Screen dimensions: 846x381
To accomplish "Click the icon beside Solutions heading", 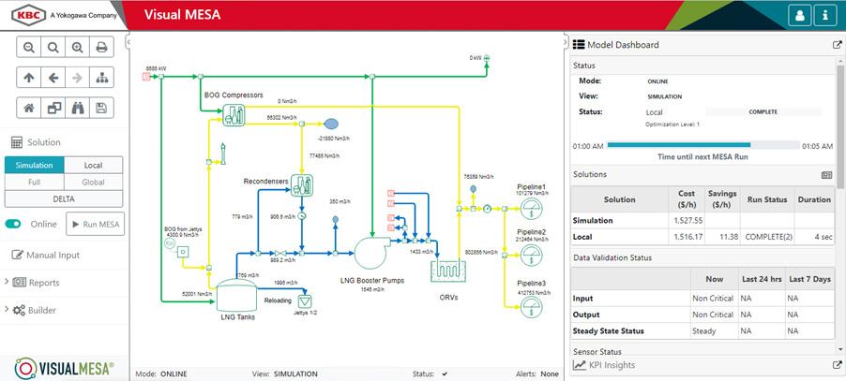I will pyautogui.click(x=826, y=175).
